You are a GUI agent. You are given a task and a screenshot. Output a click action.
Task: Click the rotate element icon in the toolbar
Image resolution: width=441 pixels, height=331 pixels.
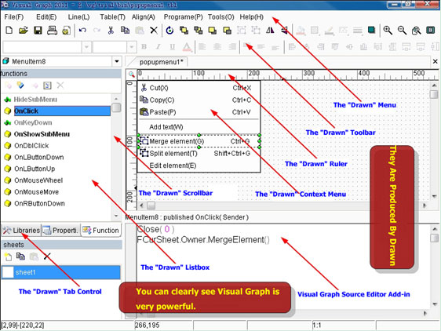169,30
